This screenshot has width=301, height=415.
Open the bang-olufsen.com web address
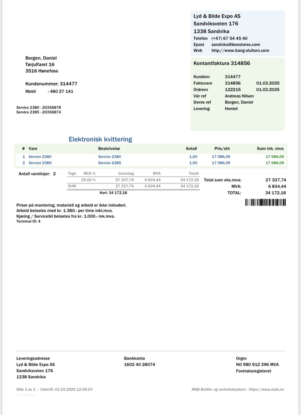pyautogui.click(x=240, y=51)
